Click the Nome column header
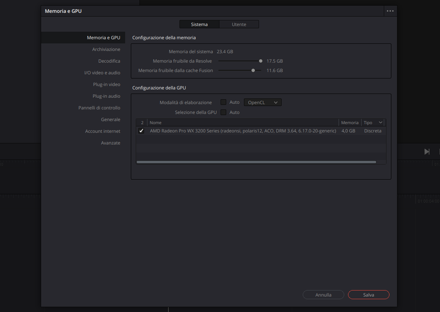The width and height of the screenshot is (440, 312). tap(243, 123)
